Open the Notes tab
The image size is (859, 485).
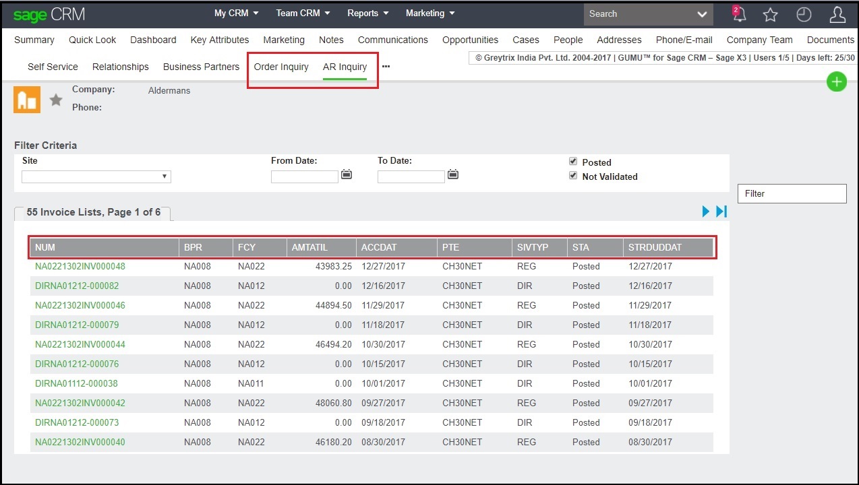[x=331, y=40]
